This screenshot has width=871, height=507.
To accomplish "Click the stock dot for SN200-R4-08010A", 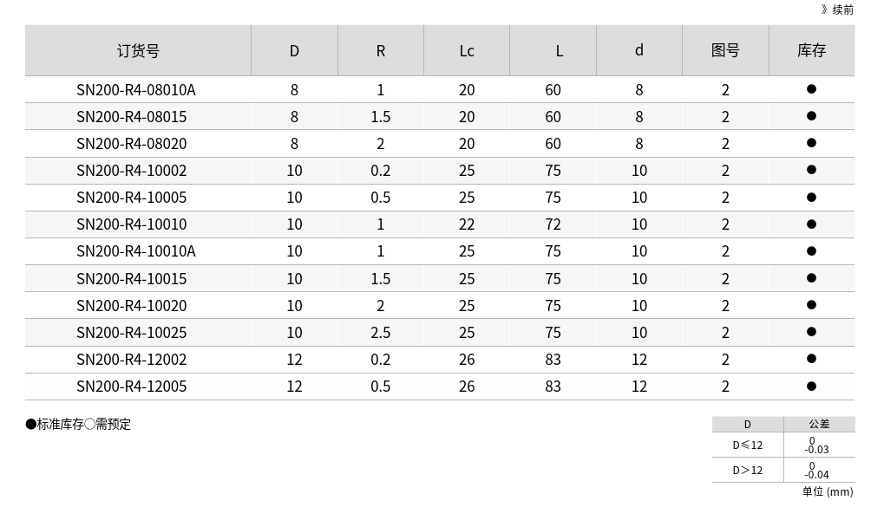I will (x=811, y=89).
